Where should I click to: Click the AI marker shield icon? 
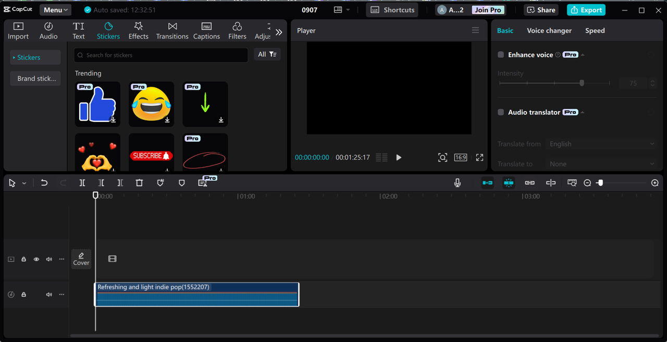click(x=160, y=183)
